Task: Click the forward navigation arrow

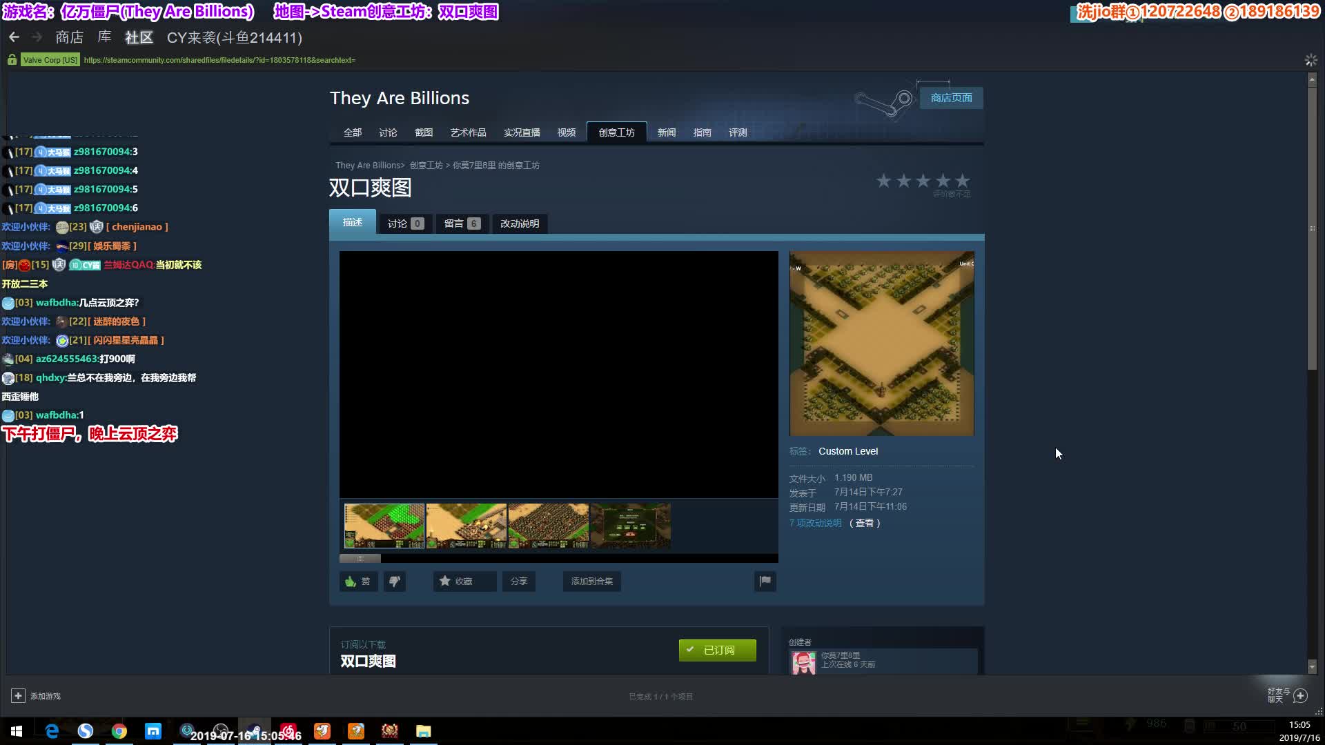Action: click(37, 37)
